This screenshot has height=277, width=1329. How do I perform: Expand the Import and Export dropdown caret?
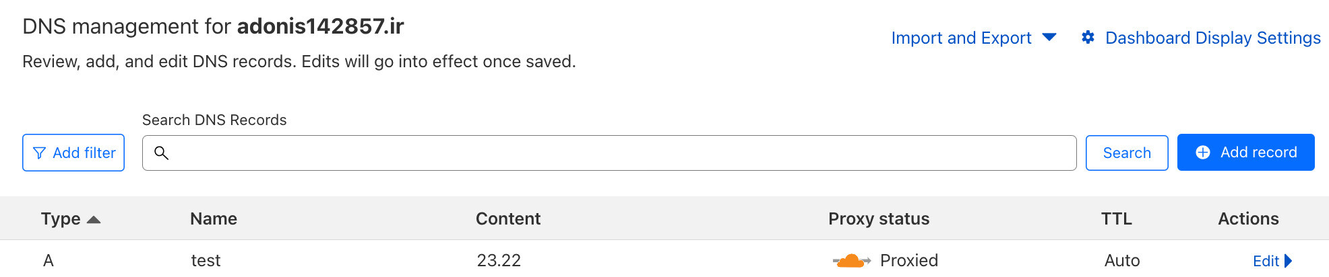pyautogui.click(x=1049, y=37)
